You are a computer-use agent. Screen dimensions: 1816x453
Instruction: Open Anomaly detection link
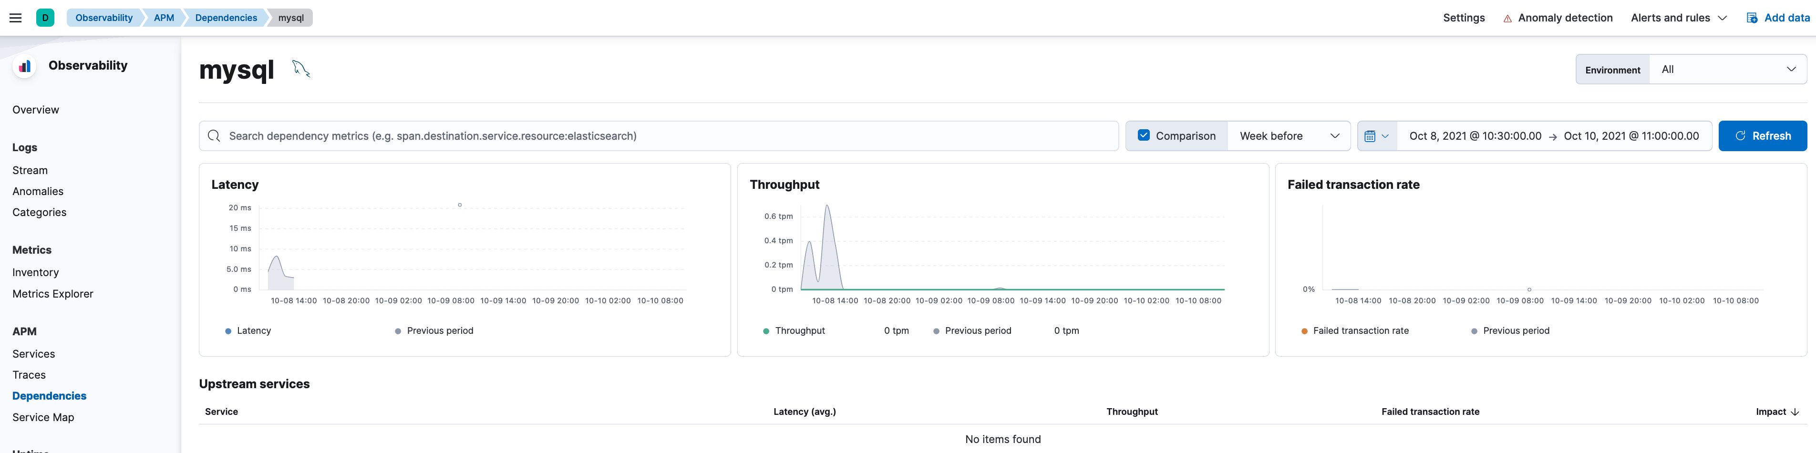1565,18
